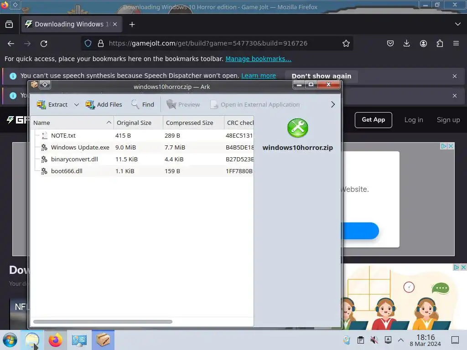Sort by the Compressed Size column

click(x=193, y=123)
